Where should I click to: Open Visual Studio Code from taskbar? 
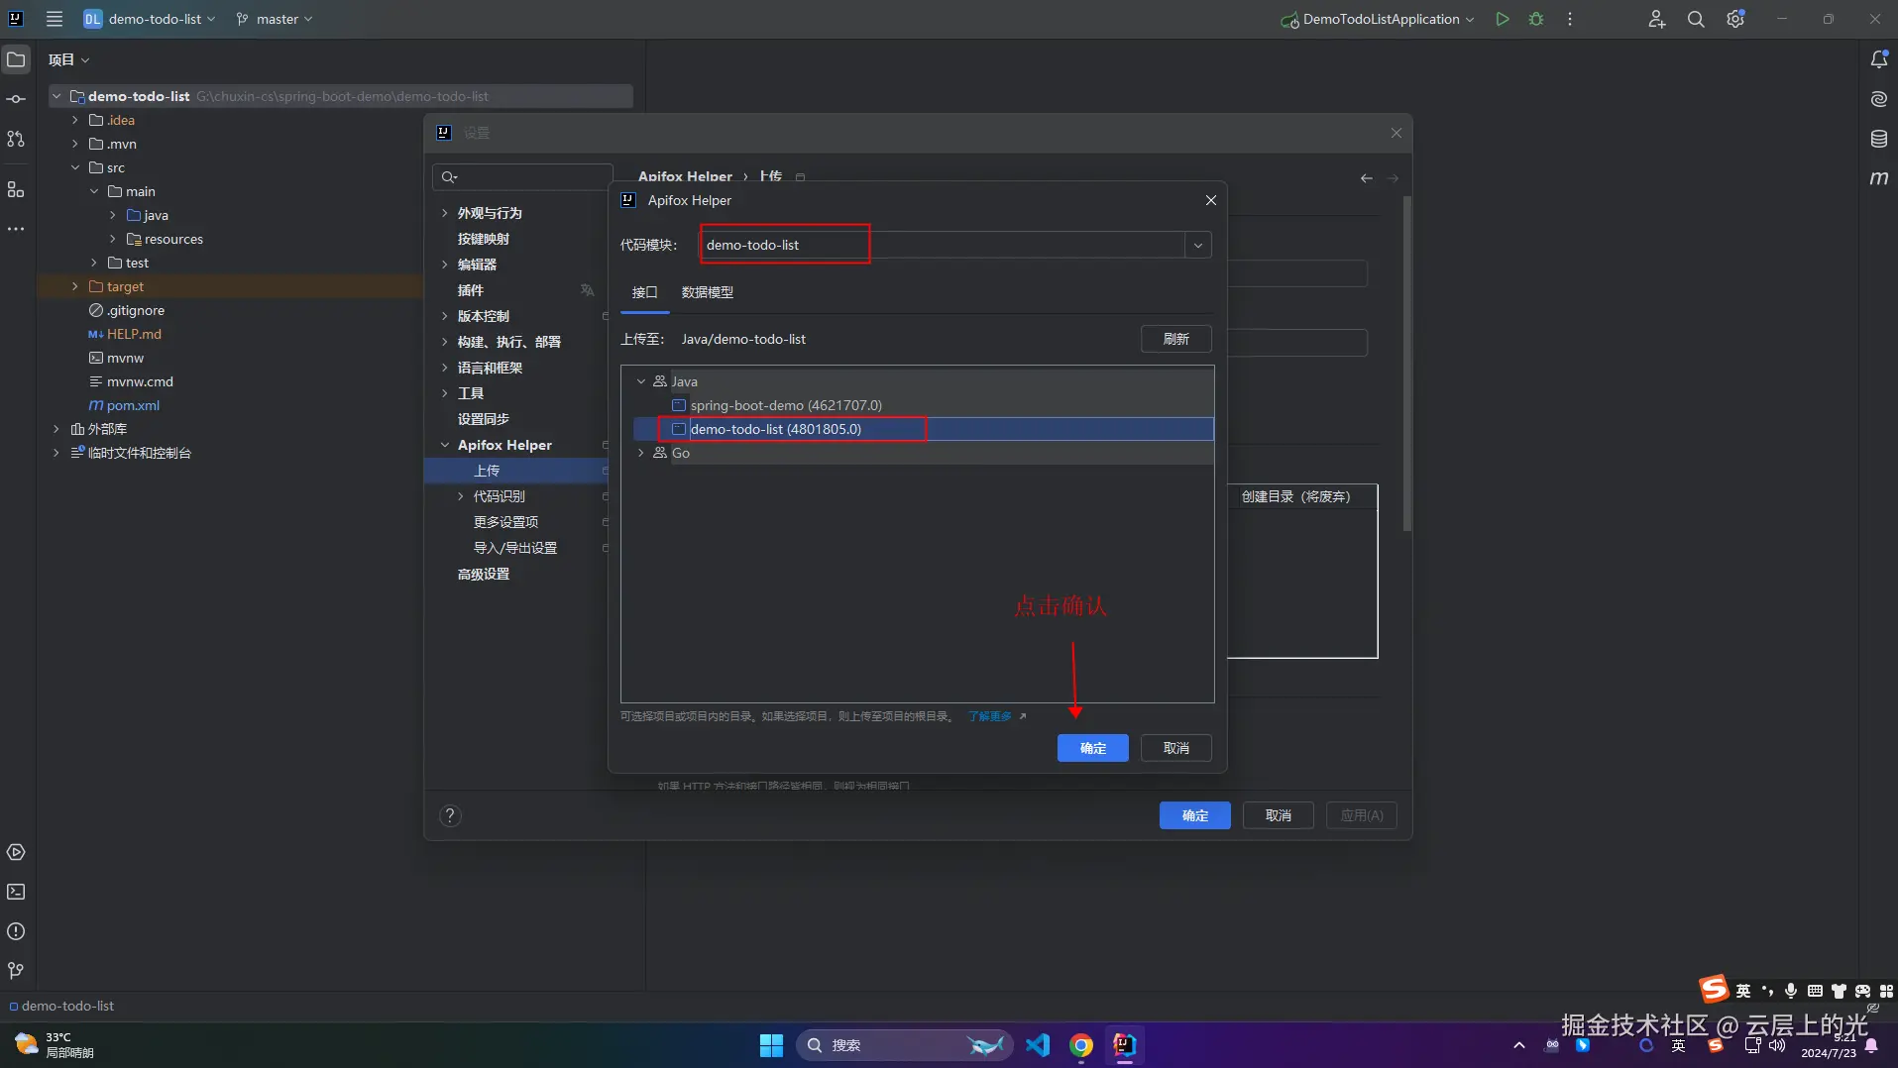coord(1038,1045)
